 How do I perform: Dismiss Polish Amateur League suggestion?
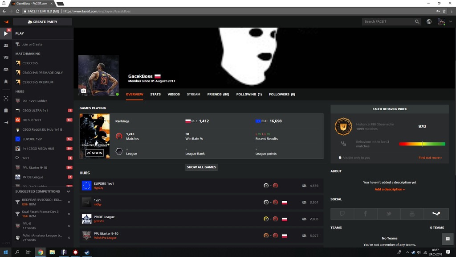click(x=69, y=238)
